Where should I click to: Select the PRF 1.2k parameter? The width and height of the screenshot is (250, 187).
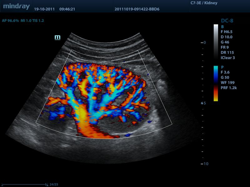click(229, 88)
